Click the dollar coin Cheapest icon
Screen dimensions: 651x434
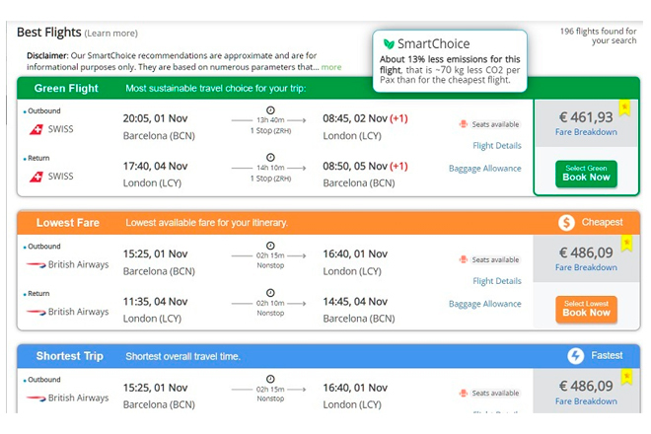[566, 222]
